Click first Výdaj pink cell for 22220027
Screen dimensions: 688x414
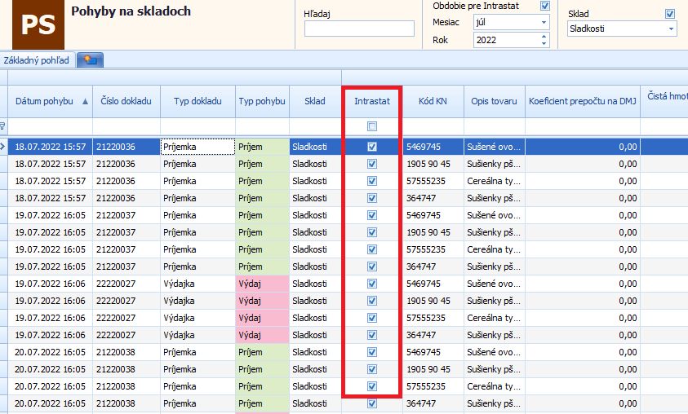tap(263, 284)
